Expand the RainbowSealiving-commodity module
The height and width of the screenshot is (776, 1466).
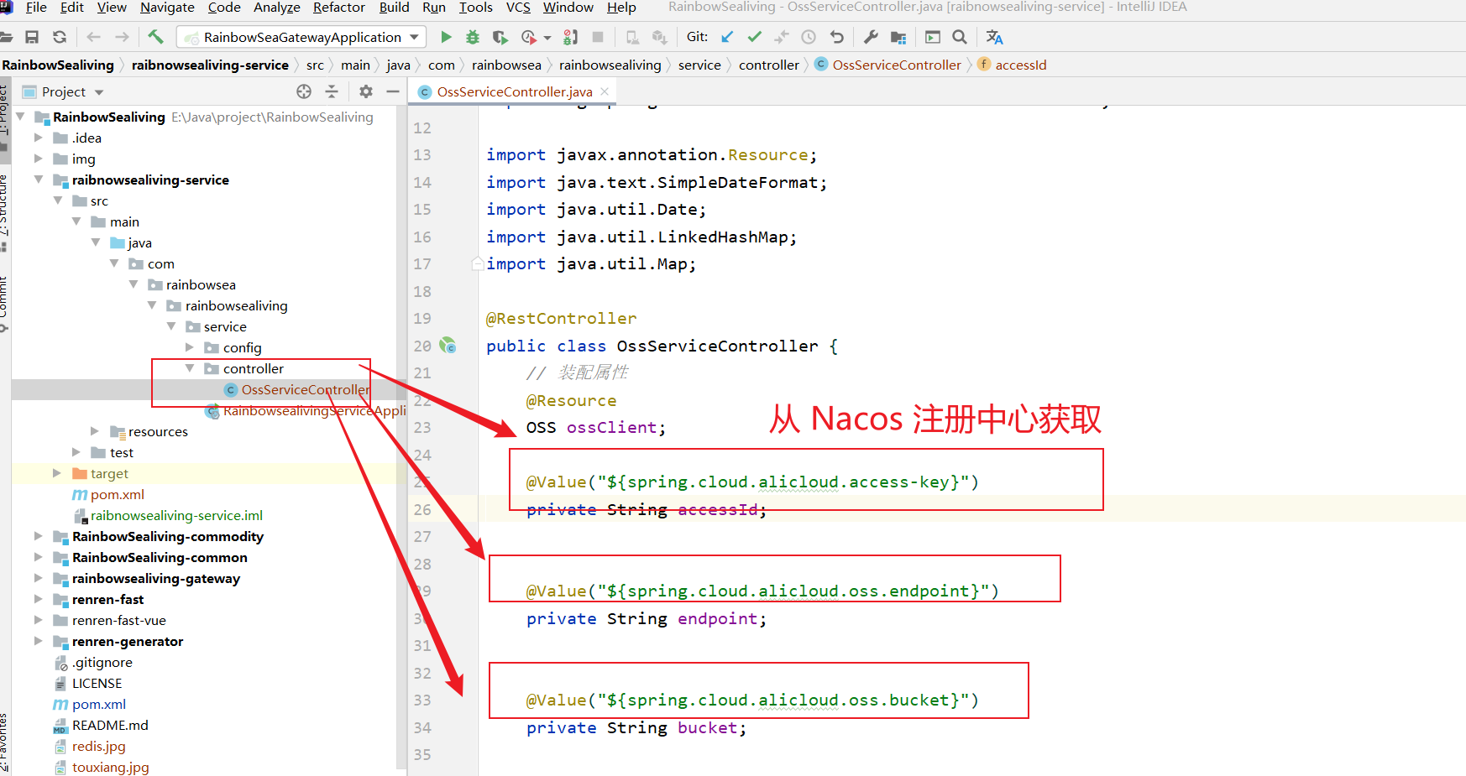39,536
